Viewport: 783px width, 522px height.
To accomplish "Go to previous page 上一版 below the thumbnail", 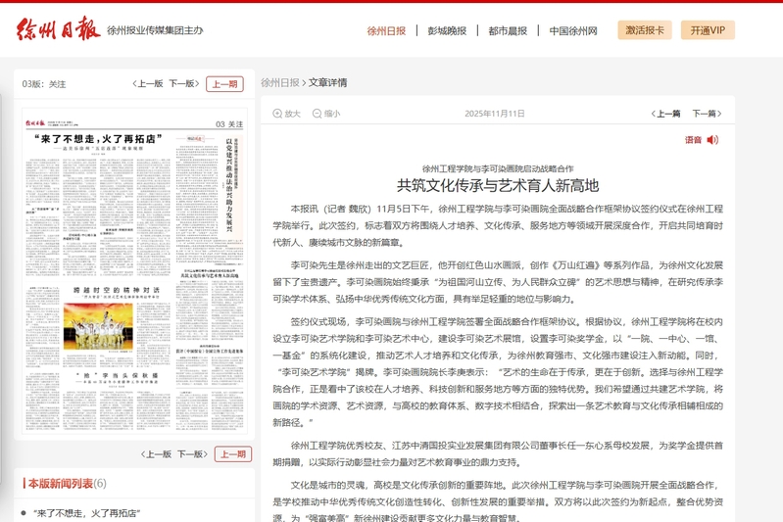I will click(156, 454).
